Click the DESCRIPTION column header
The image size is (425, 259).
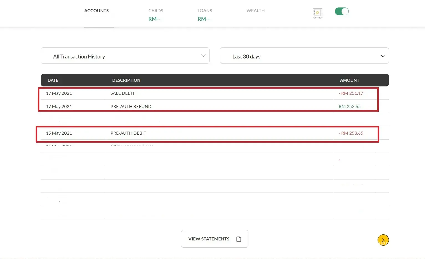point(126,80)
